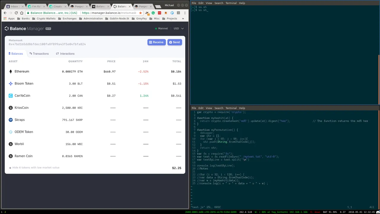Click the browser address bar URL
Viewport: 380px width, 214px height.
109,13
